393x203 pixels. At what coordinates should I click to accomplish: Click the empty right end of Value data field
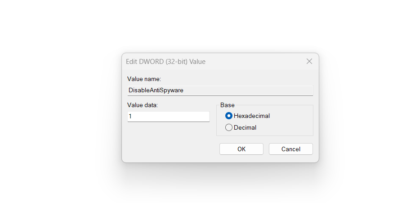click(x=198, y=117)
